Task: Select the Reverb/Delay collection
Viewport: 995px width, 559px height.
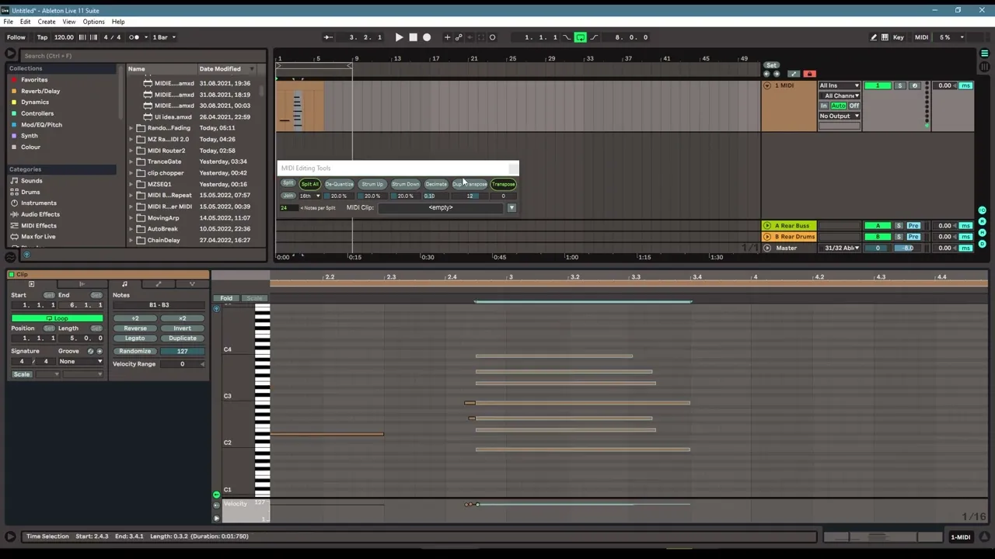Action: [x=40, y=91]
